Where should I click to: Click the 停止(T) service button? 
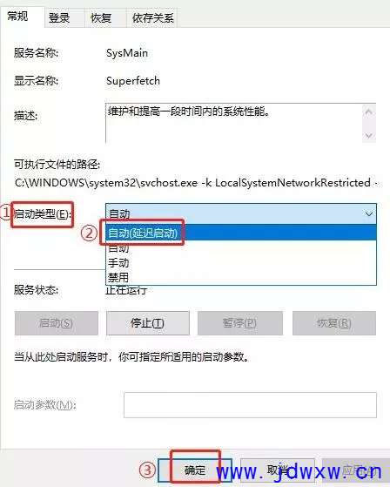[x=148, y=323]
